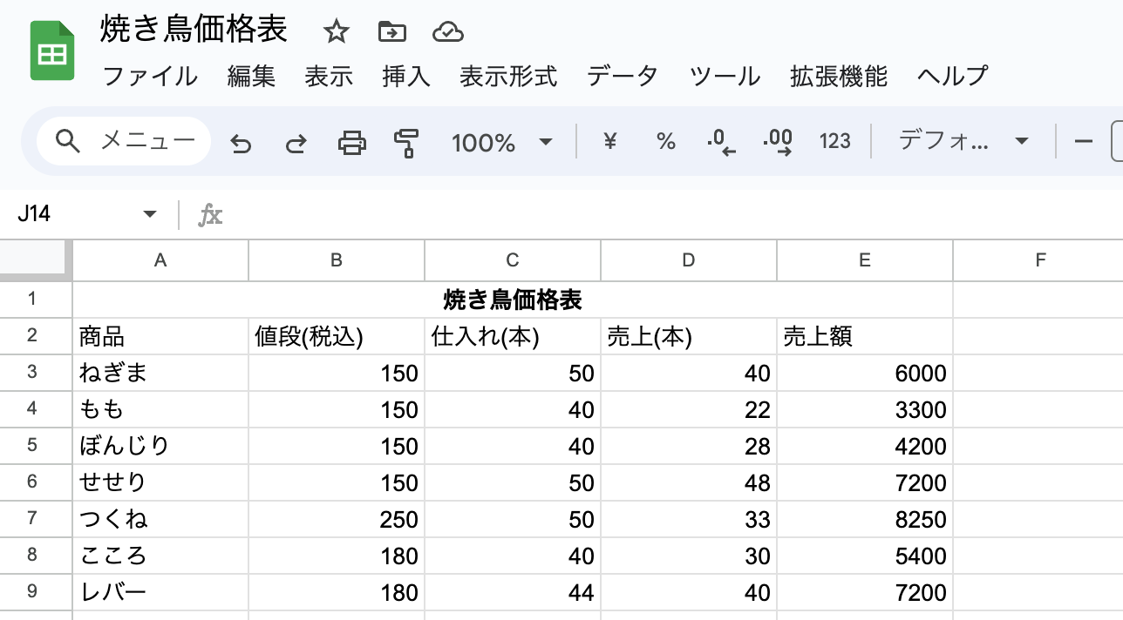Screen dimensions: 1123x620
Task: Click the move to folder icon
Action: pos(392,32)
